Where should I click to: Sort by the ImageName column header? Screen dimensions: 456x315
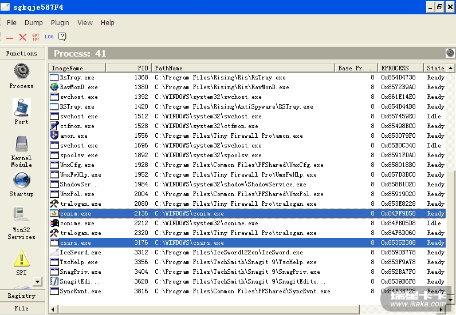point(77,68)
